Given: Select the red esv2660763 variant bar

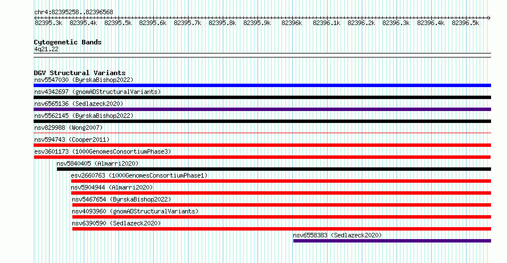Looking at the screenshot, I should pos(281,181).
